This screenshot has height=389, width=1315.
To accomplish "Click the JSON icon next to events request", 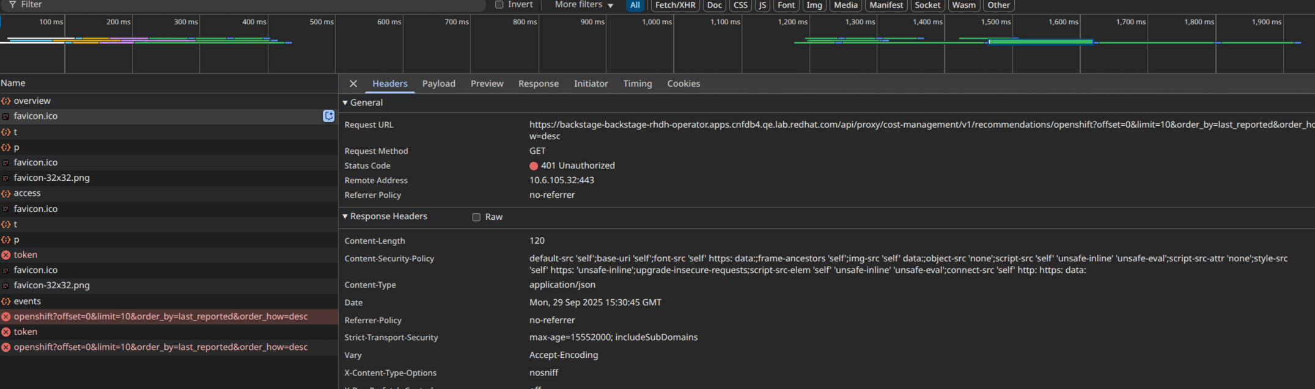I will point(6,301).
